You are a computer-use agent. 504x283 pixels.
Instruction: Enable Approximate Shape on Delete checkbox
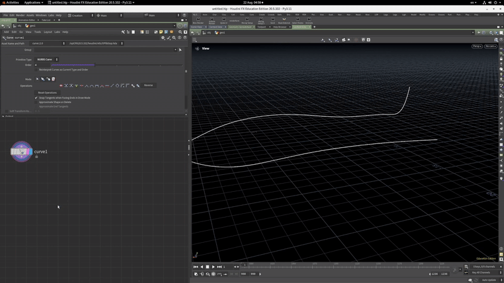[x=36, y=102]
